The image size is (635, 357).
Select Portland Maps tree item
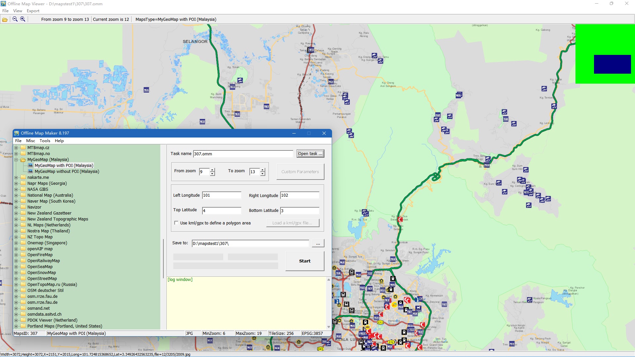[65, 326]
